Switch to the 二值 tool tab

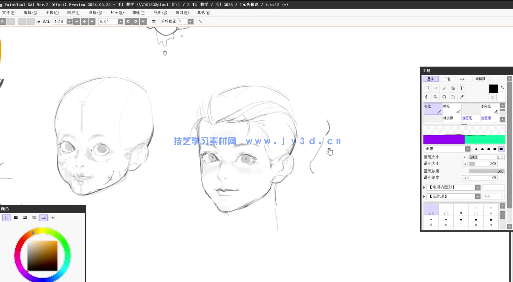click(447, 79)
